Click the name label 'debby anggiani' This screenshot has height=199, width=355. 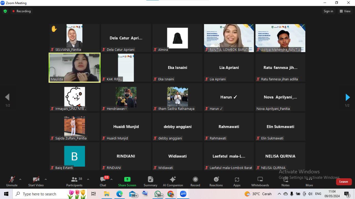[170, 138]
